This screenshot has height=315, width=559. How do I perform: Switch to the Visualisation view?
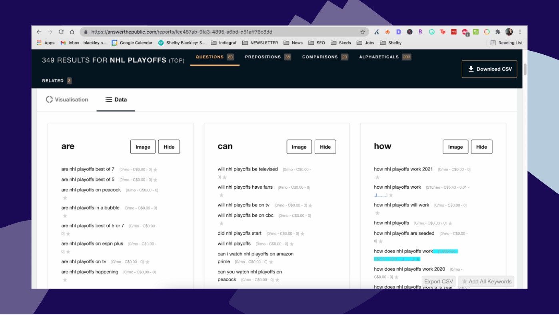click(x=67, y=100)
